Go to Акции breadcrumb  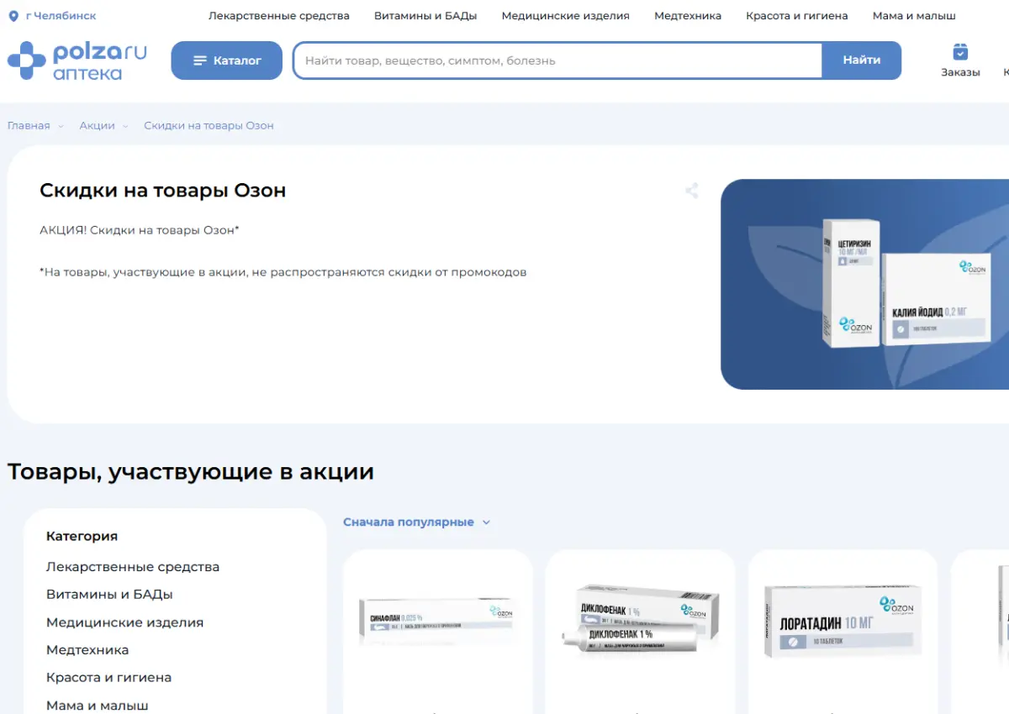tap(97, 126)
